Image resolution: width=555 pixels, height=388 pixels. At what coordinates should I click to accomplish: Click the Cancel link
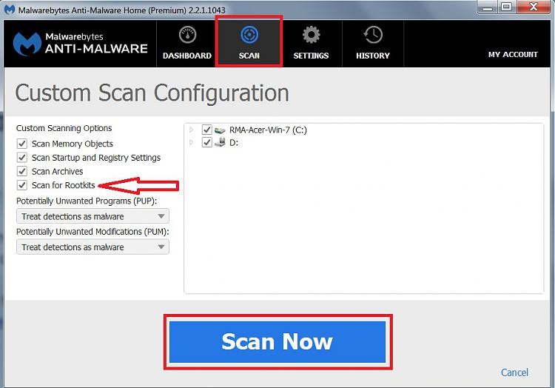click(514, 372)
